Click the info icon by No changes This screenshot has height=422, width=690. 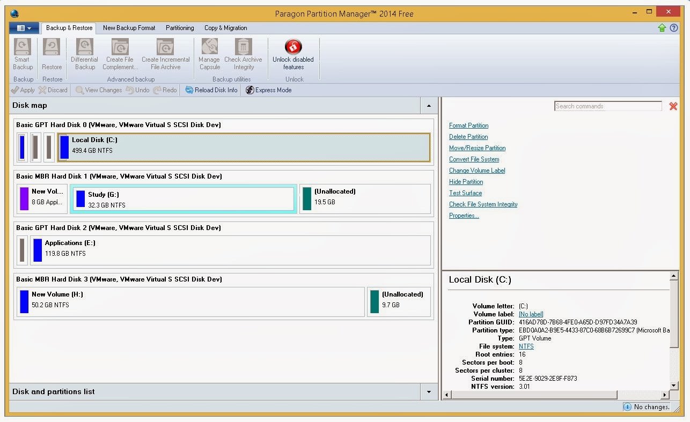click(x=627, y=407)
